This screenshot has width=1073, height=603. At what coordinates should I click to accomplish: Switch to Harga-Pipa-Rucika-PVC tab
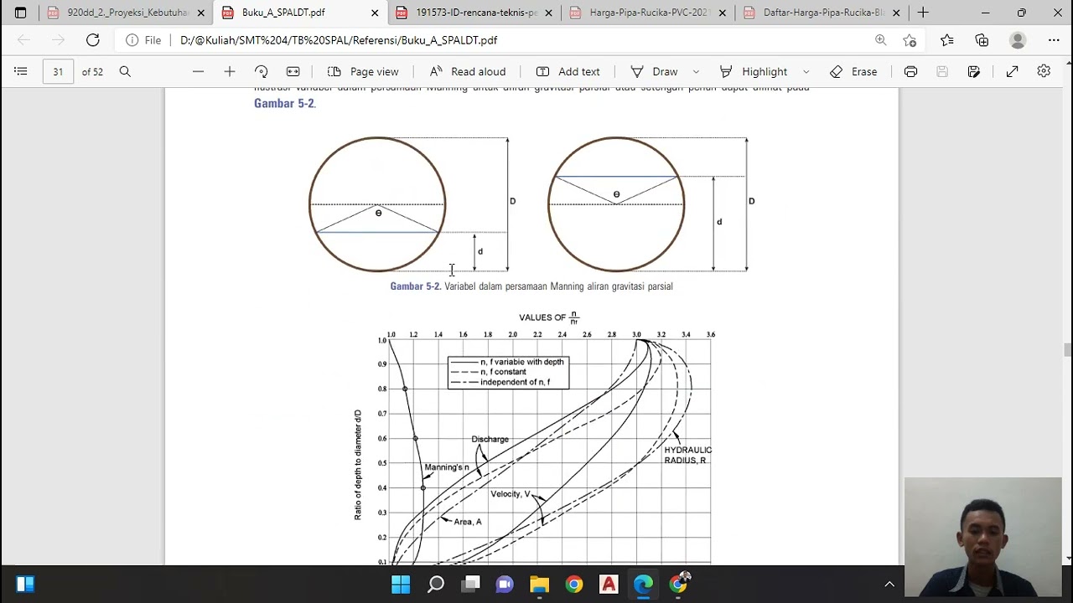click(x=649, y=13)
